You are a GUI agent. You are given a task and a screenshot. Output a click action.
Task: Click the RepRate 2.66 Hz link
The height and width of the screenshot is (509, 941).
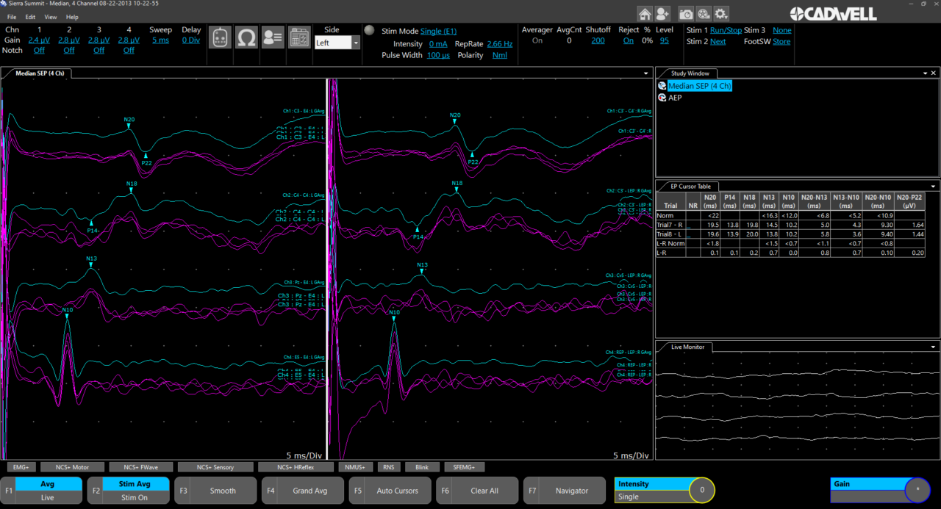[x=500, y=43]
